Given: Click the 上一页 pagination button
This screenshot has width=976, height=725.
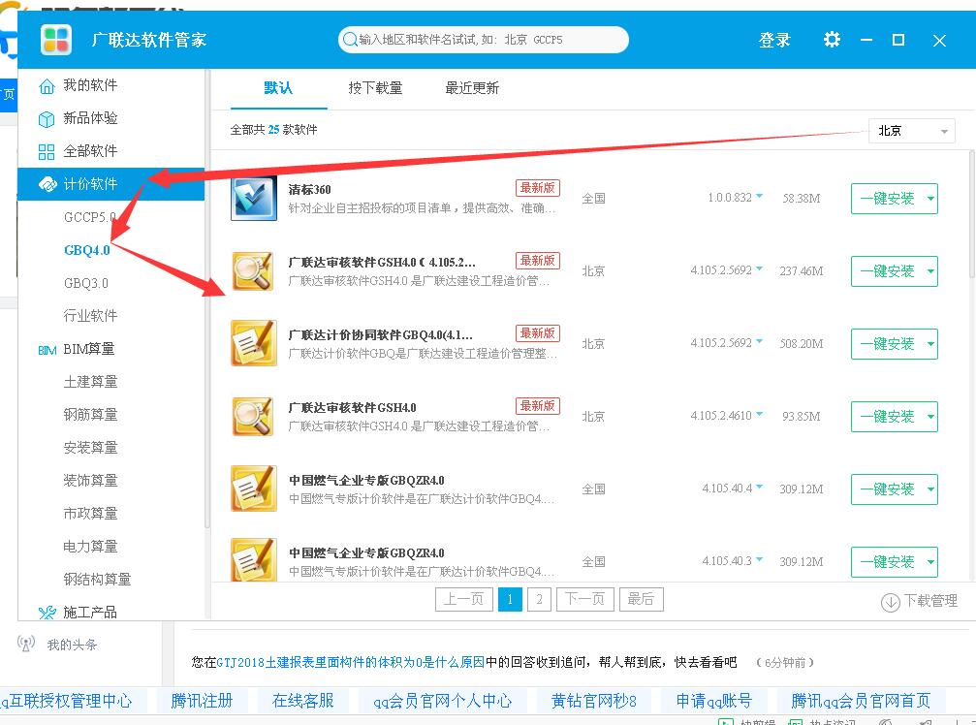Looking at the screenshot, I should [463, 599].
